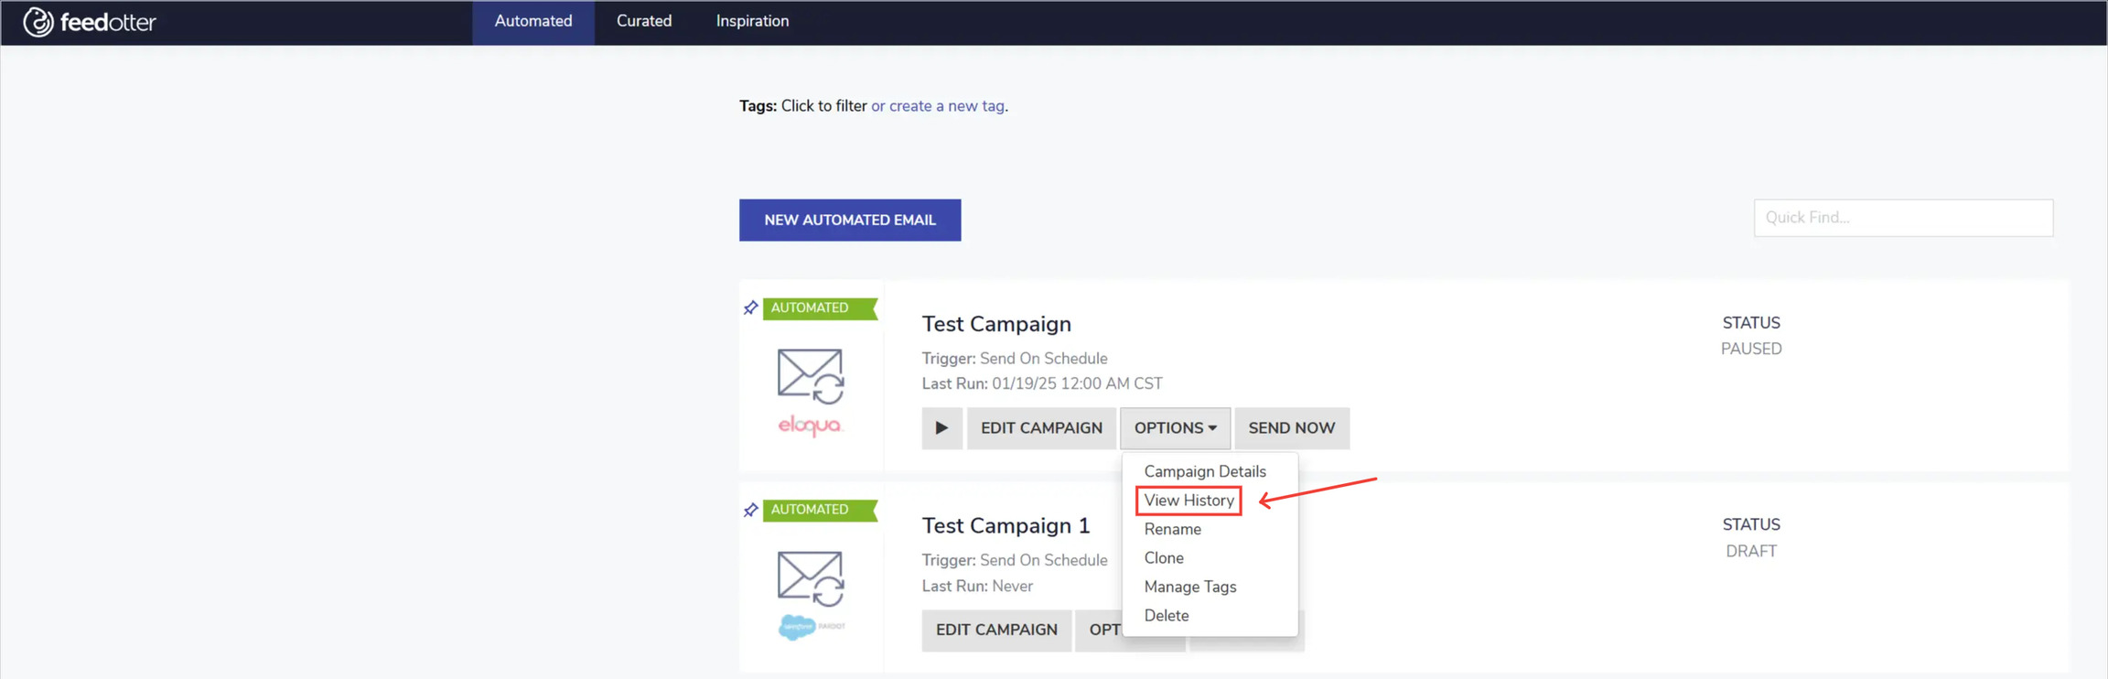2108x679 pixels.
Task: Click NEW AUTOMATED EMAIL button
Action: pyautogui.click(x=849, y=221)
